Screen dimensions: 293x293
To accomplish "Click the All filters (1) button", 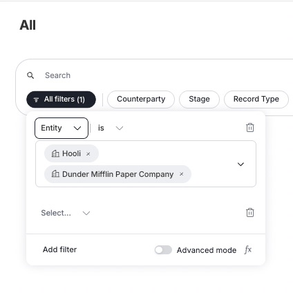I will pyautogui.click(x=61, y=100).
